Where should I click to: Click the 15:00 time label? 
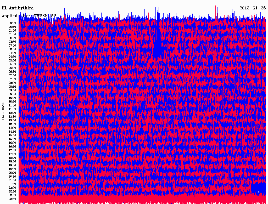click(12, 135)
